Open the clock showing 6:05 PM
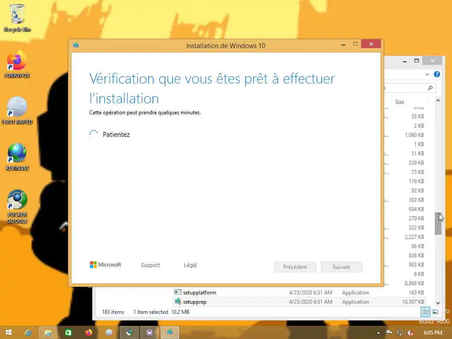This screenshot has height=339, width=452. [433, 333]
